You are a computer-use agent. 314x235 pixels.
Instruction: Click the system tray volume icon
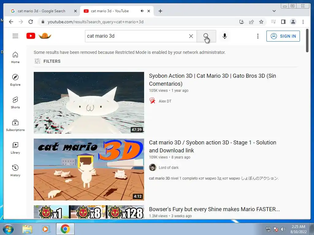[x=283, y=229]
